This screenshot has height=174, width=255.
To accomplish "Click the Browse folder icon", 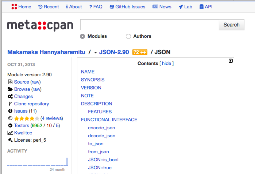I will point(10,89).
